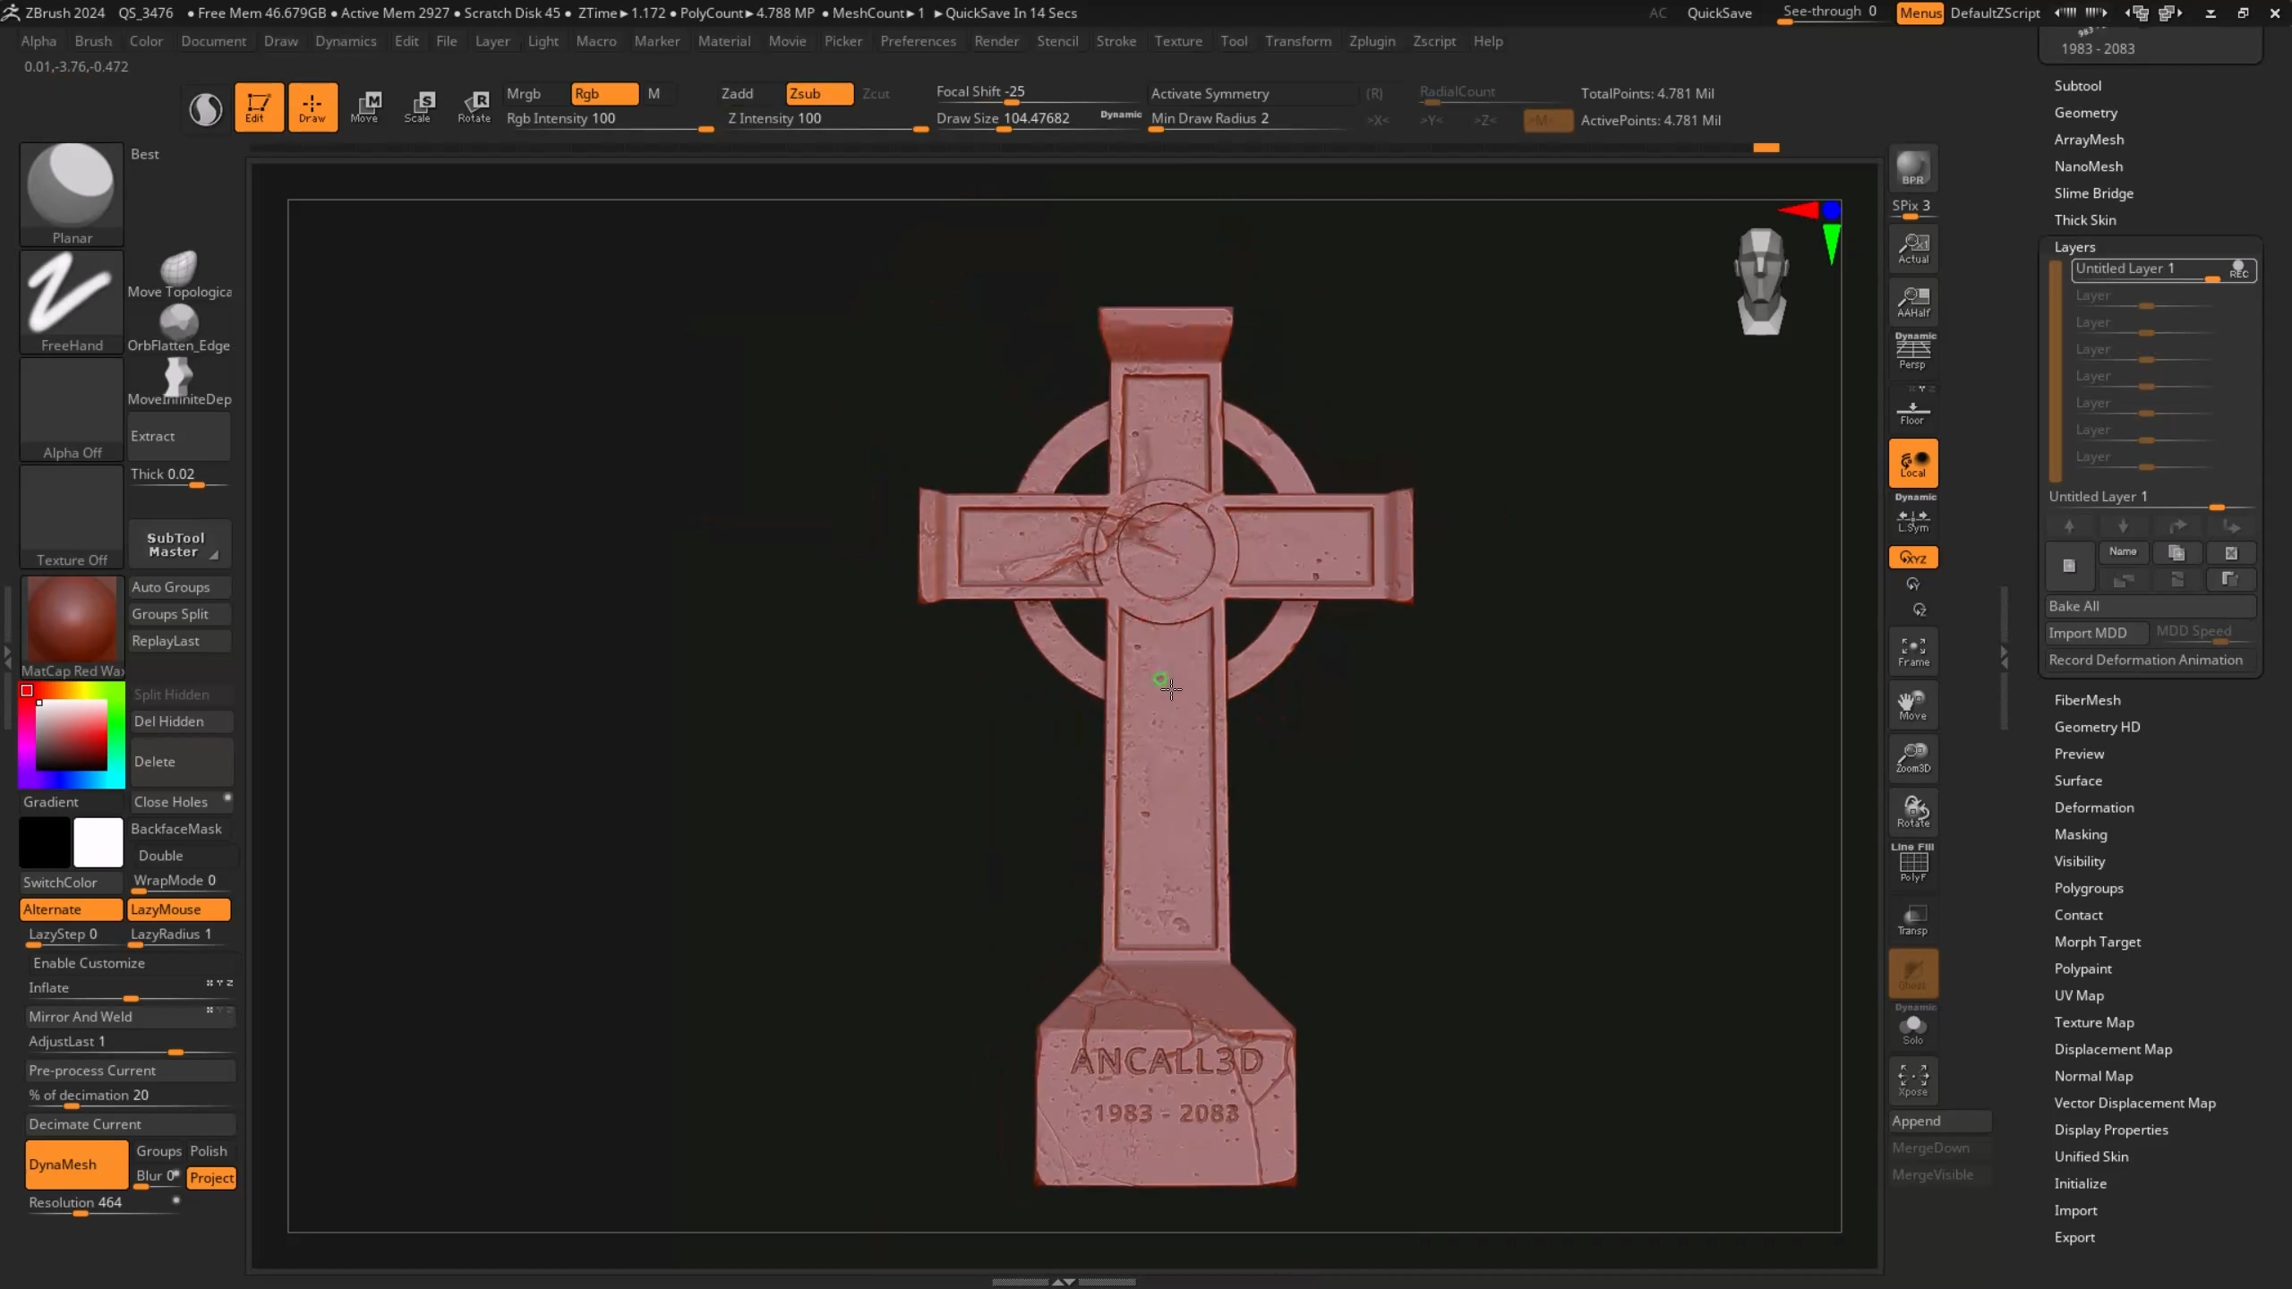2292x1289 pixels.
Task: Click the Decimate Current button
Action: 130,1124
